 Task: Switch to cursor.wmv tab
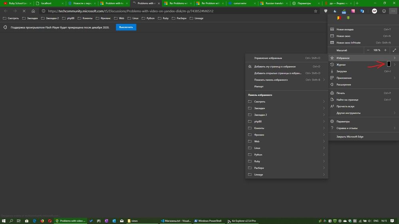pyautogui.click(x=242, y=3)
